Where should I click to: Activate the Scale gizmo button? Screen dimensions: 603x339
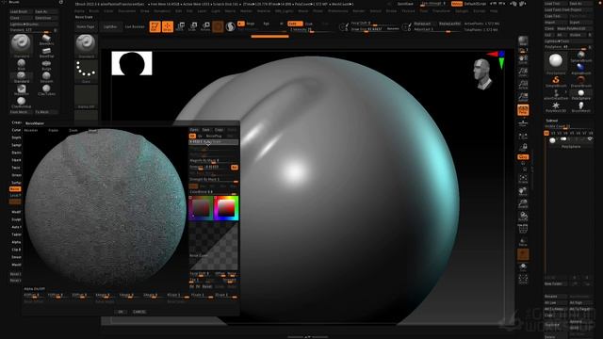tap(193, 26)
